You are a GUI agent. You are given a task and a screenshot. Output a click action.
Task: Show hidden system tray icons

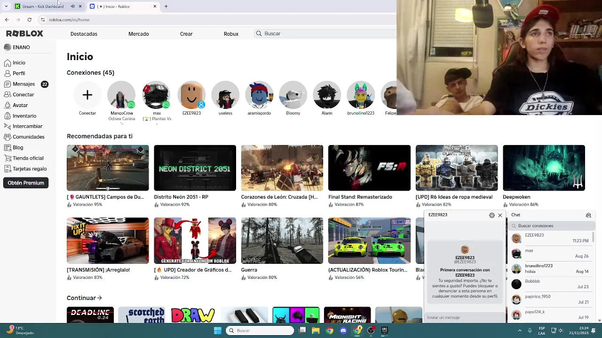click(520, 330)
